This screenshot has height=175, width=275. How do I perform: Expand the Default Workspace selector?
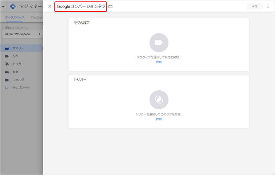(22, 34)
